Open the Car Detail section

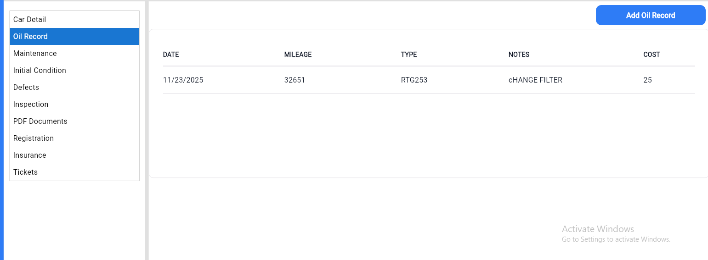[30, 20]
